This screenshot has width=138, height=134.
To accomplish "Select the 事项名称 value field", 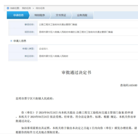I will (88, 24).
